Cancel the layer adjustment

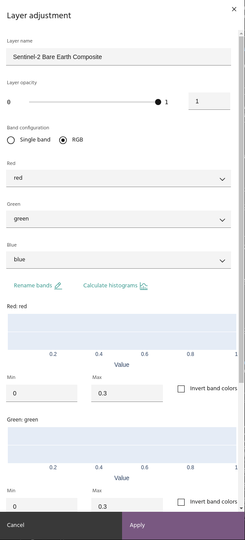pyautogui.click(x=61, y=525)
